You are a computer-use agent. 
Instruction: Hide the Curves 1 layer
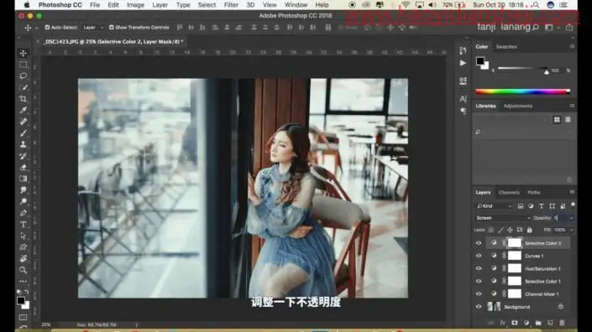pyautogui.click(x=479, y=256)
